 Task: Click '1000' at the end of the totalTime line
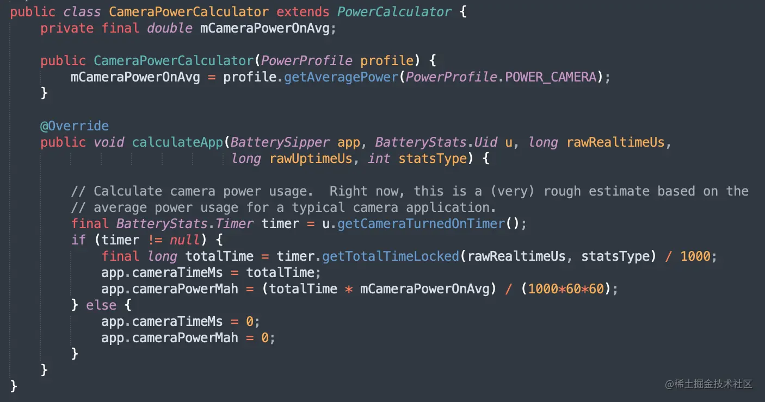coord(695,256)
